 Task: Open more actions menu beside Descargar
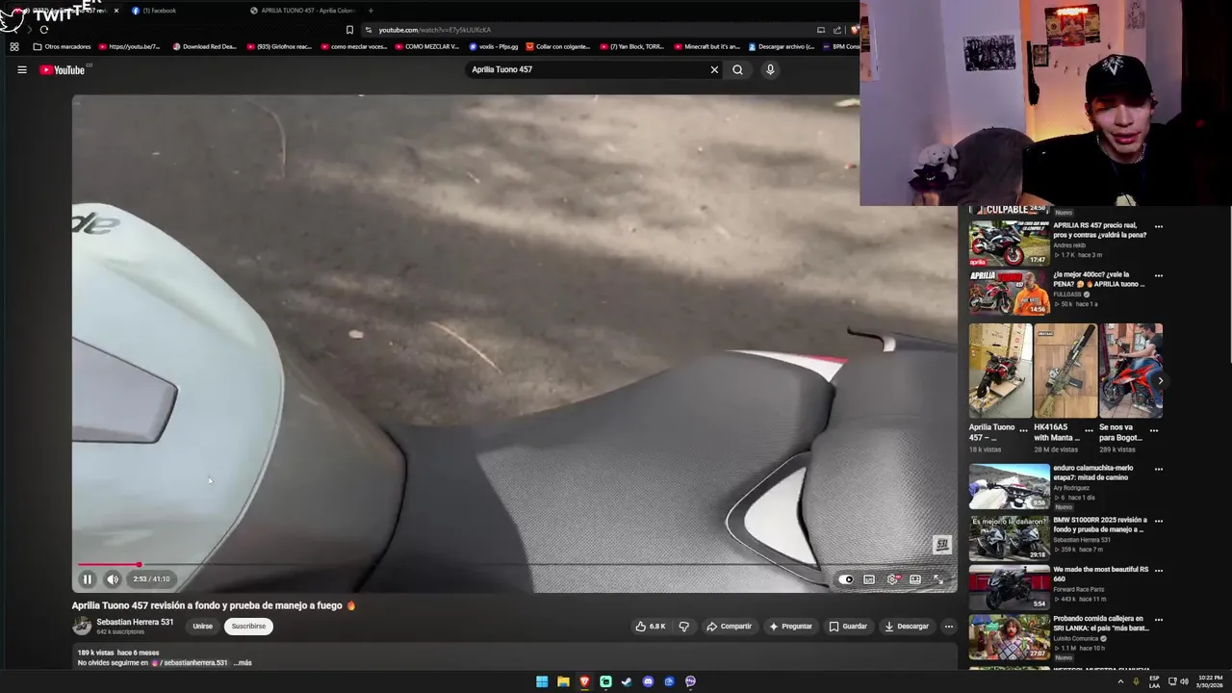coord(948,627)
